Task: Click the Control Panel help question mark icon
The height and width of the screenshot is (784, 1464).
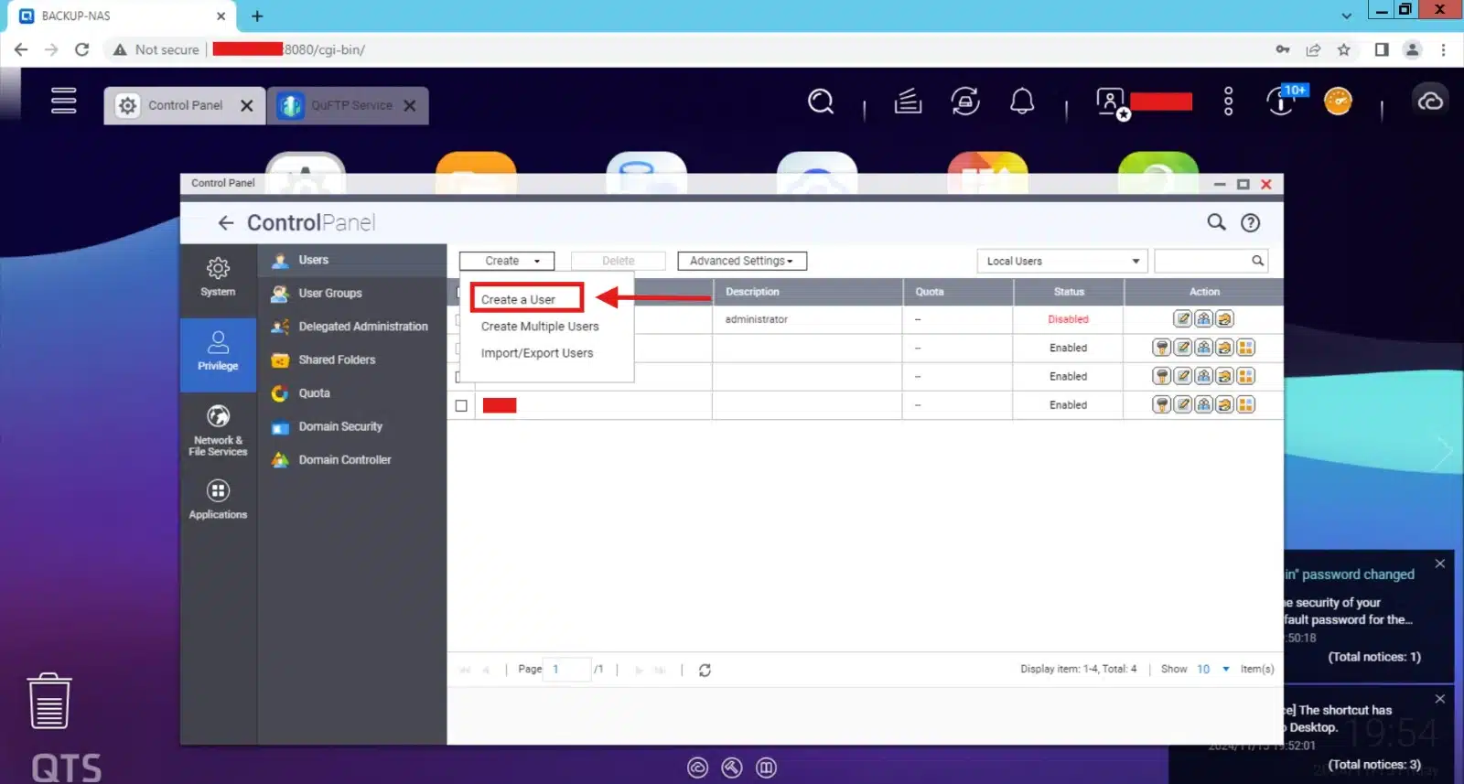Action: [1250, 222]
